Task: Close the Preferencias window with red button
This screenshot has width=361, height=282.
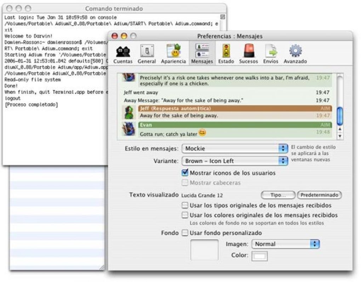Action: tap(115, 36)
